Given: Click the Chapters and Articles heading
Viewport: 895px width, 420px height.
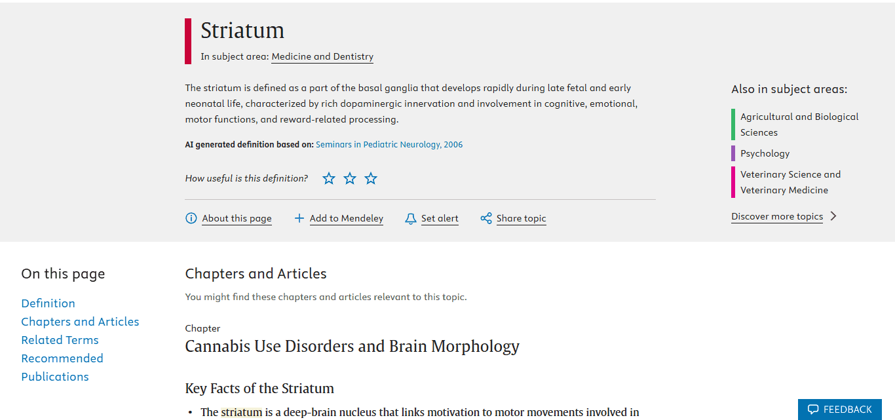Looking at the screenshot, I should (256, 274).
